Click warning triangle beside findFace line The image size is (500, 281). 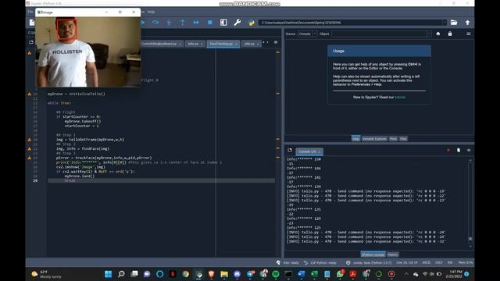click(30, 149)
